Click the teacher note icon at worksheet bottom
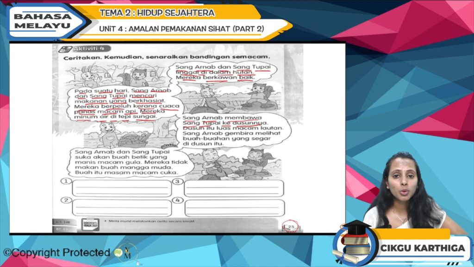The width and height of the screenshot is (474, 267). click(91, 223)
